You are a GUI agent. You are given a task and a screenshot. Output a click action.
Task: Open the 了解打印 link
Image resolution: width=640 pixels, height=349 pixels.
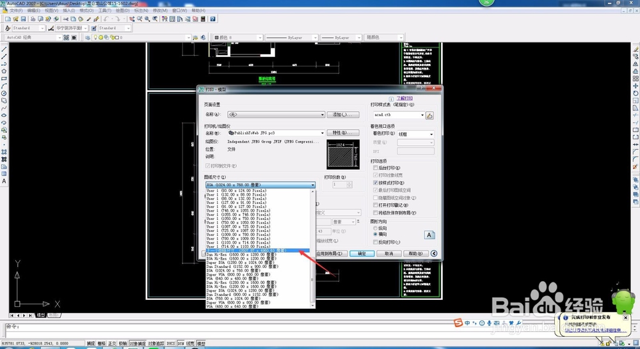[404, 98]
